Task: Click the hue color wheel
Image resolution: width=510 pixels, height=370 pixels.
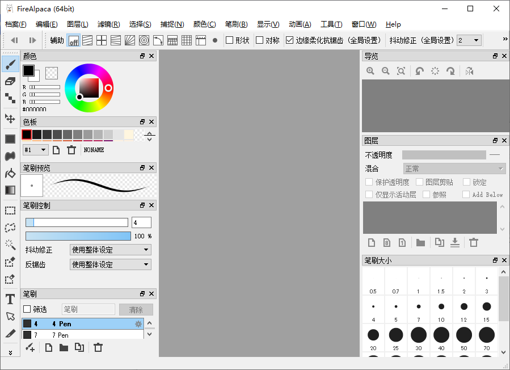Action: tap(89, 88)
